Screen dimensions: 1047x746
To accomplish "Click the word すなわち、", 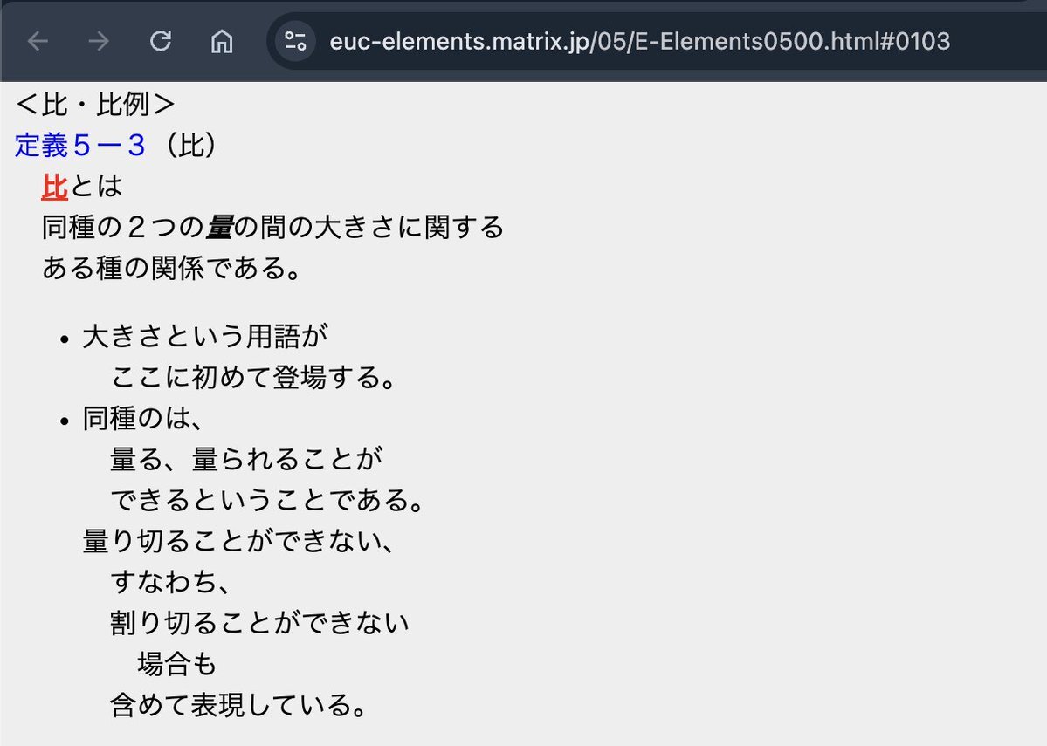I will tap(170, 582).
